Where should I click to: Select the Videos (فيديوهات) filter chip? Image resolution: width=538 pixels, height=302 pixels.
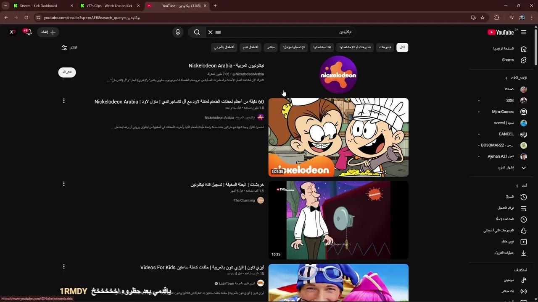point(385,47)
